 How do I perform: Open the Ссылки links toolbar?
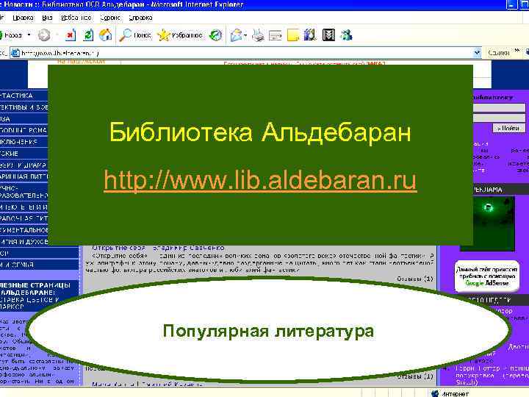pyautogui.click(x=499, y=53)
